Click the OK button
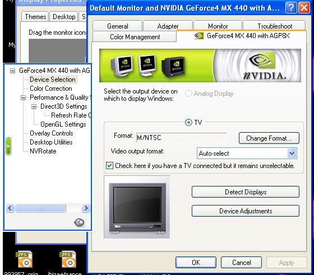 coord(196,263)
